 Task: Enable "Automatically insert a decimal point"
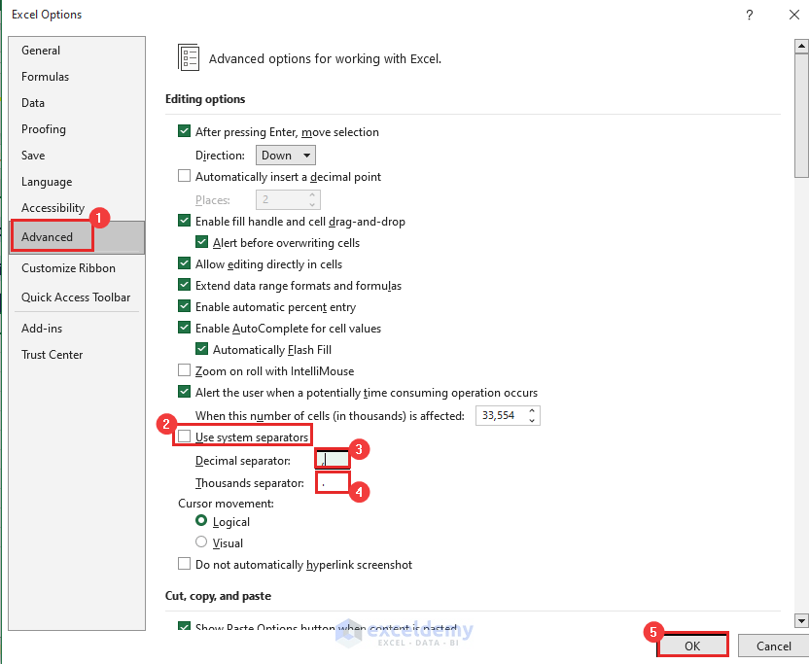(184, 176)
